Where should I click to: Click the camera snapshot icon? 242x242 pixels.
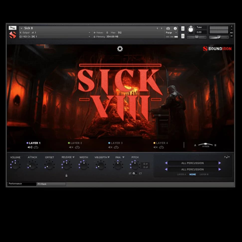168,28
